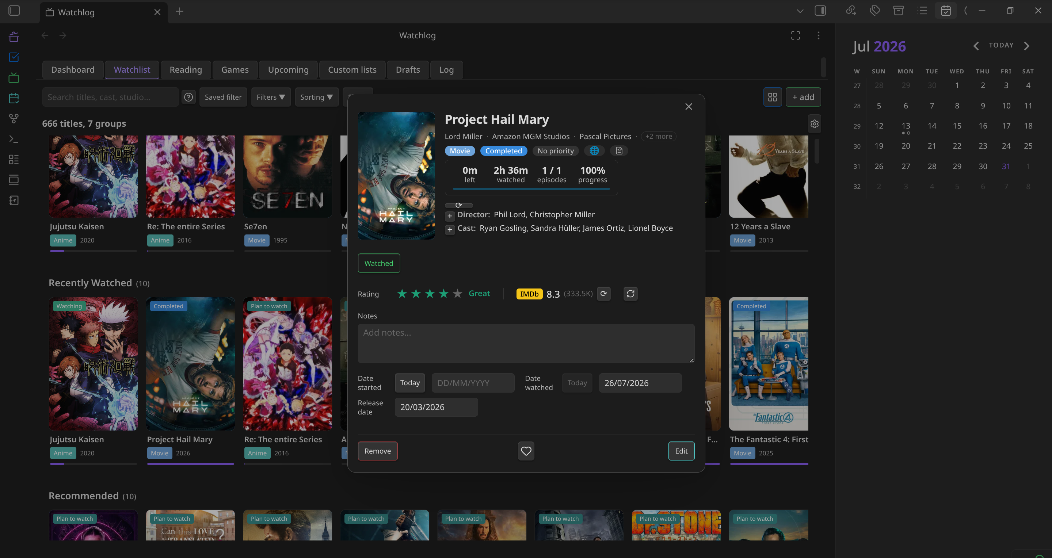Toggle the heart favorite button
Screen dimensions: 1052x558
click(526, 451)
